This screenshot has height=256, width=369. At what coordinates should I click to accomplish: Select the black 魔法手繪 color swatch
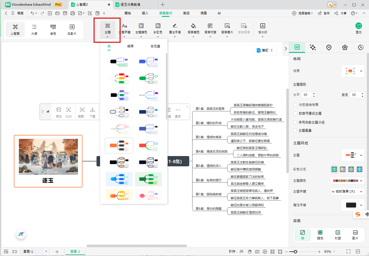(351, 205)
